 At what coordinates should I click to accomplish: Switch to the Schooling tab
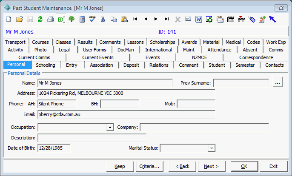pyautogui.click(x=46, y=65)
